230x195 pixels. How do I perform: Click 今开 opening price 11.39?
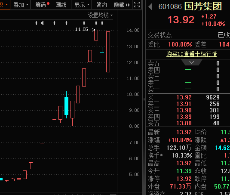(x=184, y=171)
